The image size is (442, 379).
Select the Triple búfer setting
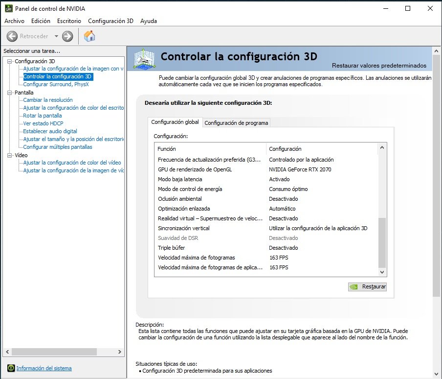point(266,248)
